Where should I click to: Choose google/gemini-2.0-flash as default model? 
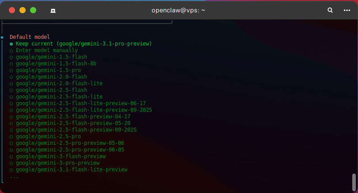pyautogui.click(x=51, y=77)
